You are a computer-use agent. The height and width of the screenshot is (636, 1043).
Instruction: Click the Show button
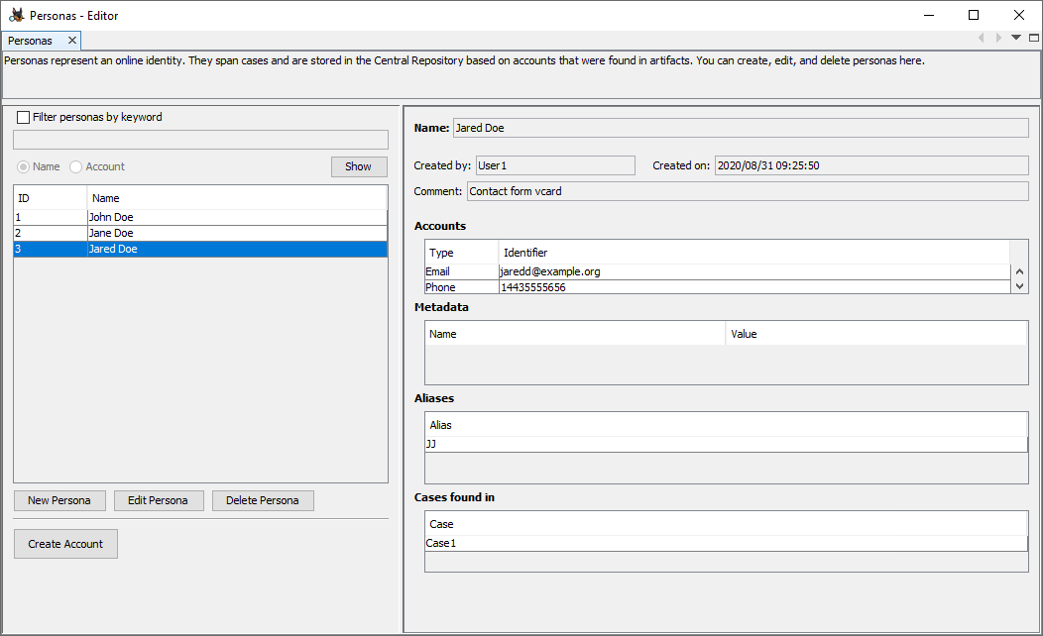tap(358, 166)
